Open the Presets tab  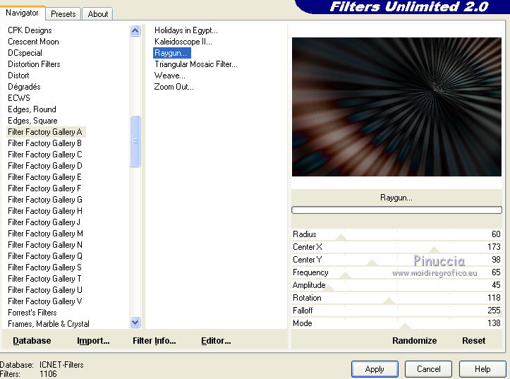pyautogui.click(x=63, y=14)
